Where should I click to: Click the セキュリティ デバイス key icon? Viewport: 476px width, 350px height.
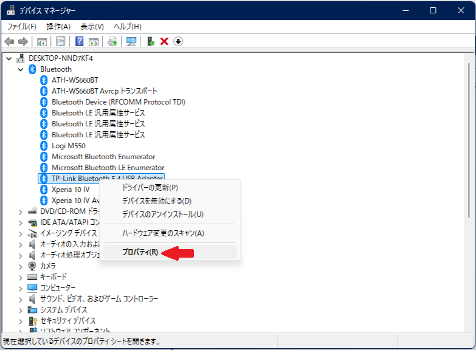(x=32, y=321)
